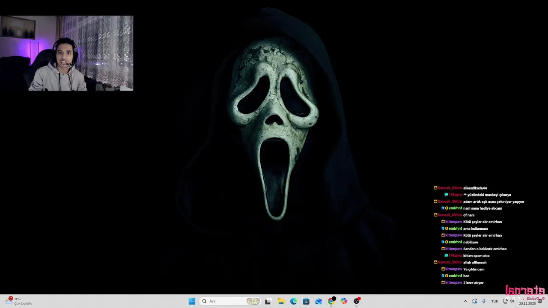
Task: Switch to OBS Studio in the taskbar
Action: pyautogui.click(x=357, y=301)
